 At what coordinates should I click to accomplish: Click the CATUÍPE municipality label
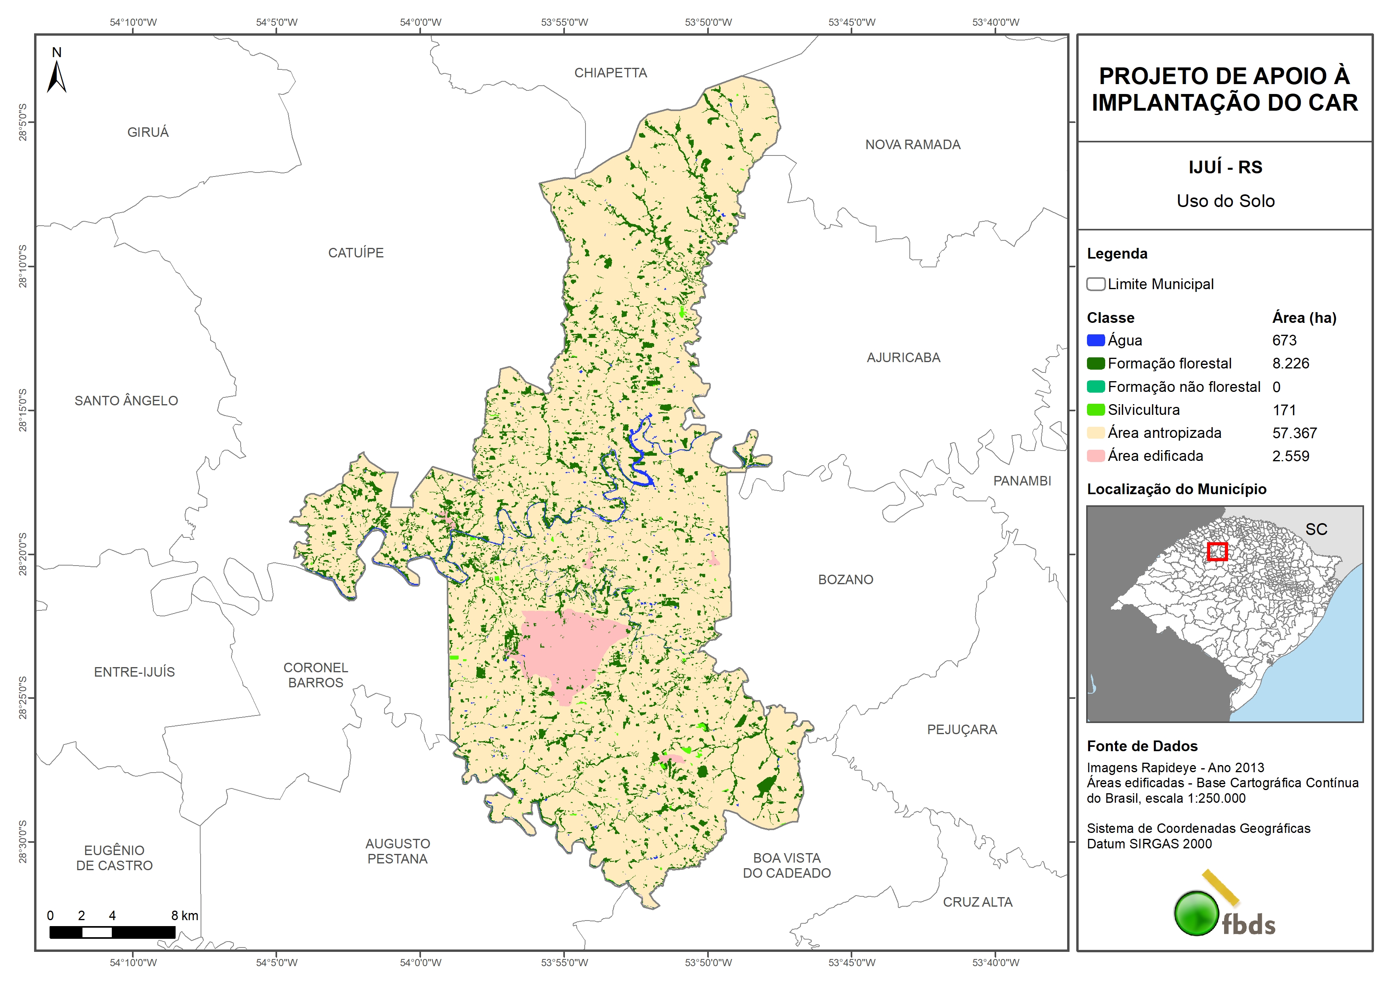coord(356,253)
